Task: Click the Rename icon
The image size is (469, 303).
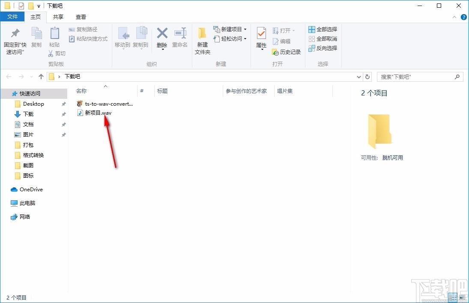Action: 180,33
